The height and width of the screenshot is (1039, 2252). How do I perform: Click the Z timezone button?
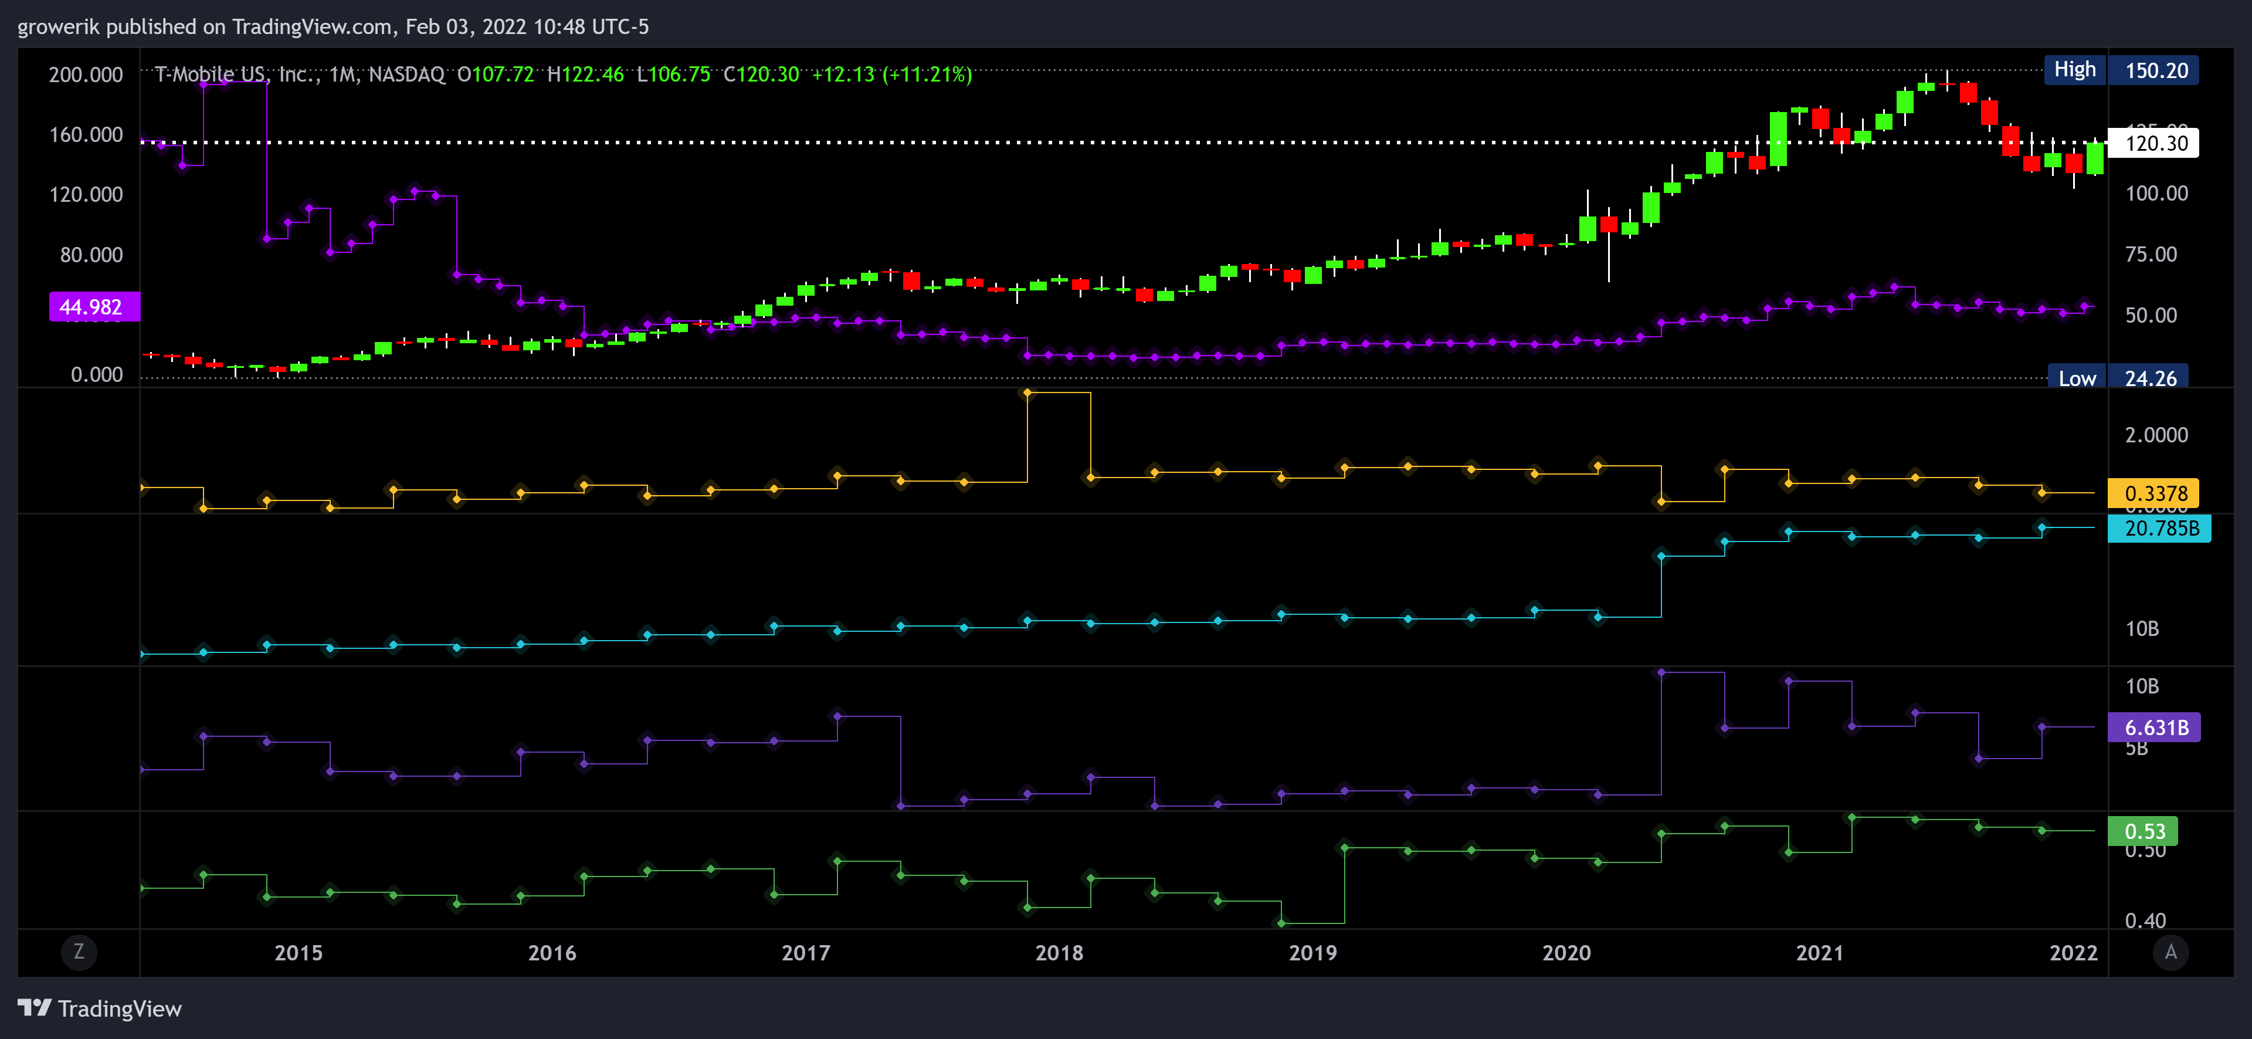79,952
